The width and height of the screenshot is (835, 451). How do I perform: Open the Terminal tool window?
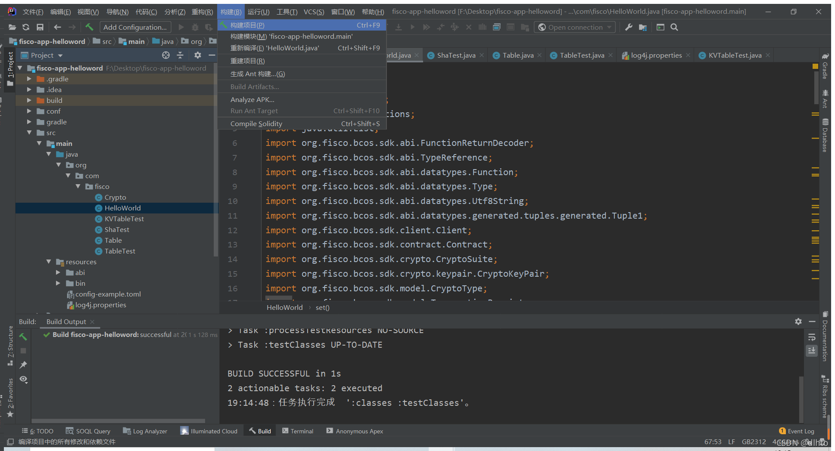(x=298, y=431)
